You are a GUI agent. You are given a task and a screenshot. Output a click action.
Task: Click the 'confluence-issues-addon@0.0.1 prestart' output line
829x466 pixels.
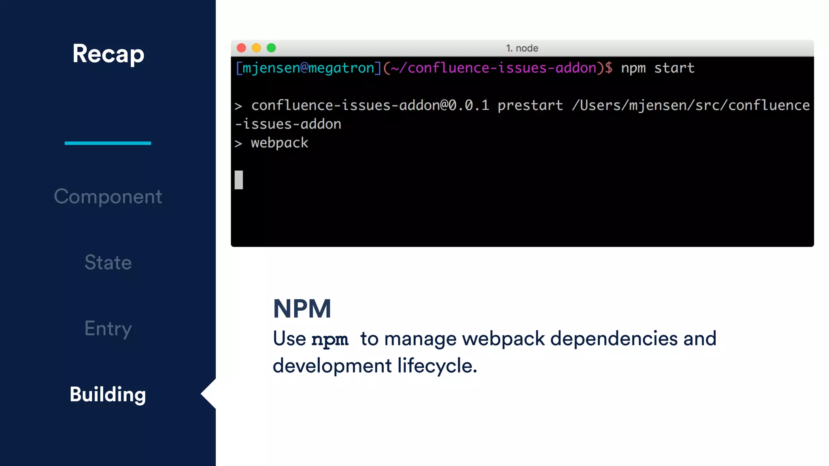(407, 106)
